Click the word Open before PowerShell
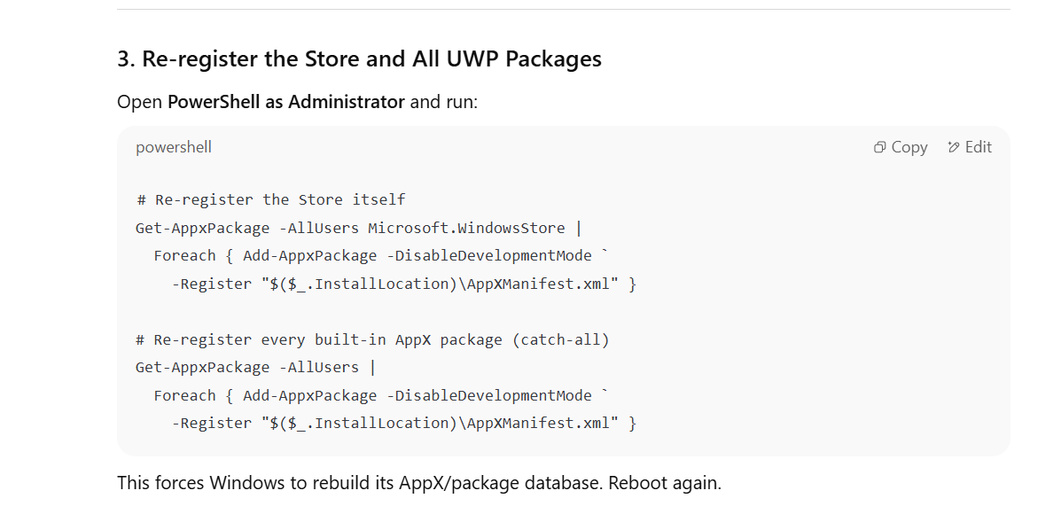The width and height of the screenshot is (1061, 514). tap(140, 102)
